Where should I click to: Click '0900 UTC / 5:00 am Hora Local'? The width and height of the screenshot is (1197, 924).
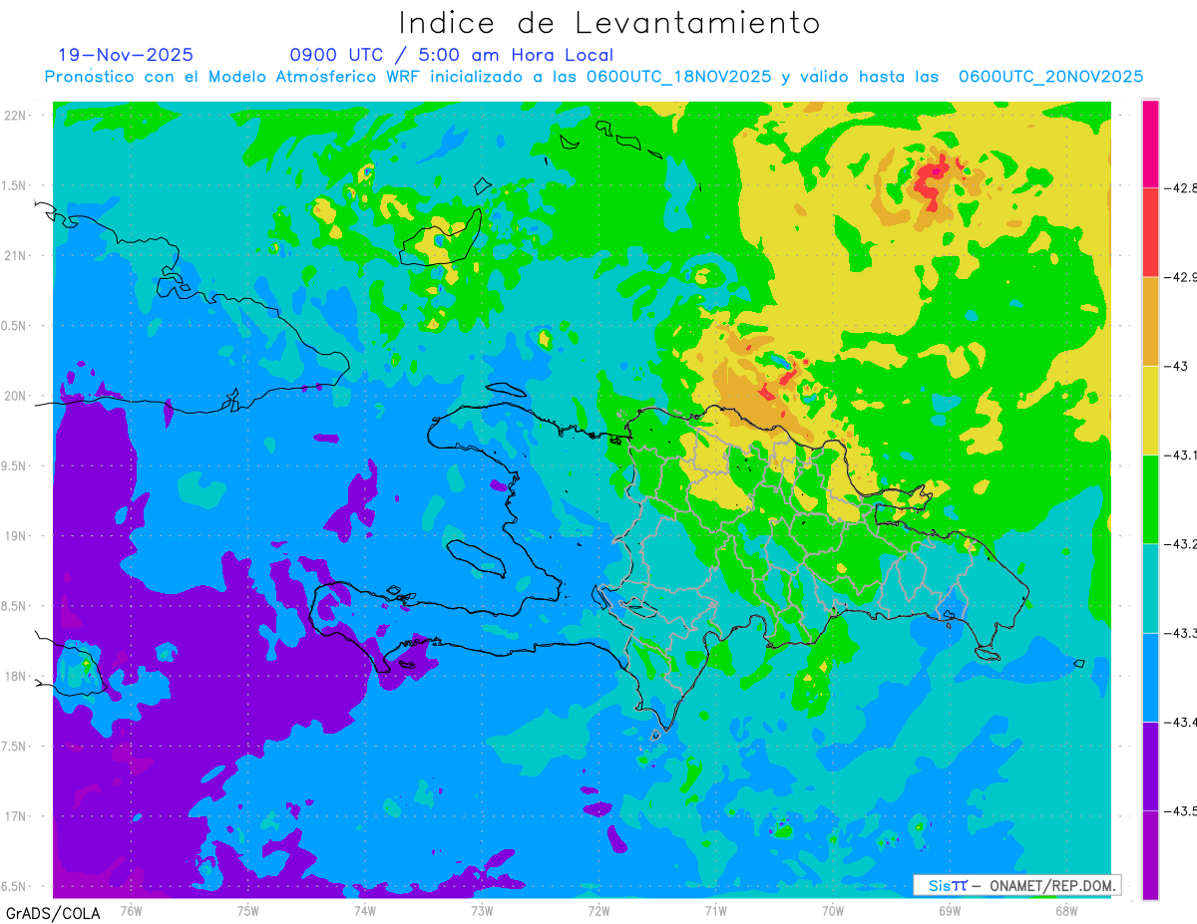(x=452, y=55)
